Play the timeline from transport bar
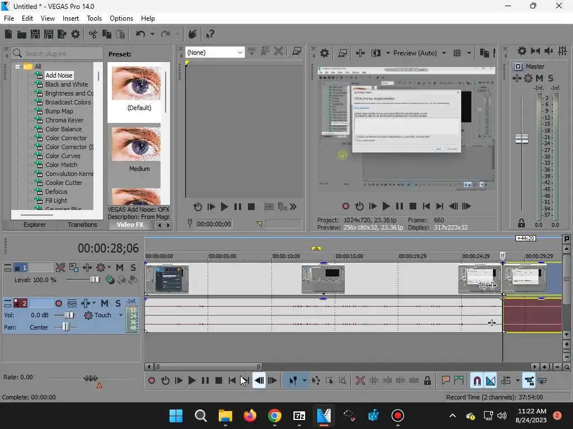Image resolution: width=573 pixels, height=429 pixels. 191,381
